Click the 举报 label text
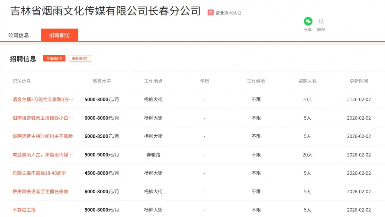 (321, 29)
